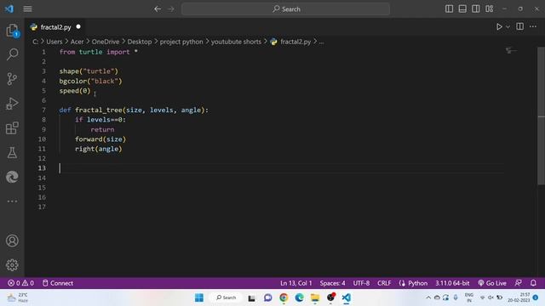The image size is (545, 306).
Task: Click the OneDrive breadcrumb
Action: click(106, 42)
